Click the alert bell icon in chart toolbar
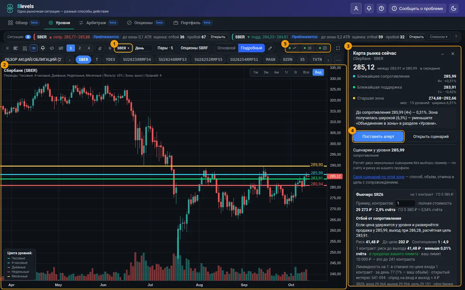 (x=43, y=48)
